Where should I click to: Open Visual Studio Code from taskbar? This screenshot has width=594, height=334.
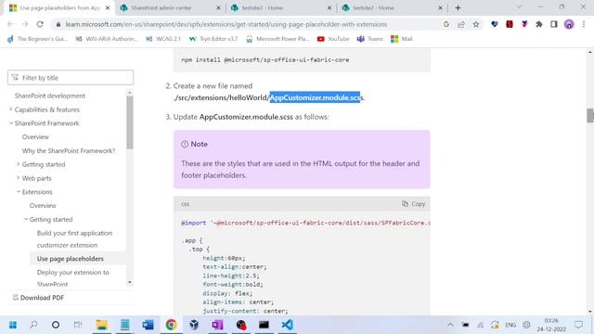[x=287, y=325]
